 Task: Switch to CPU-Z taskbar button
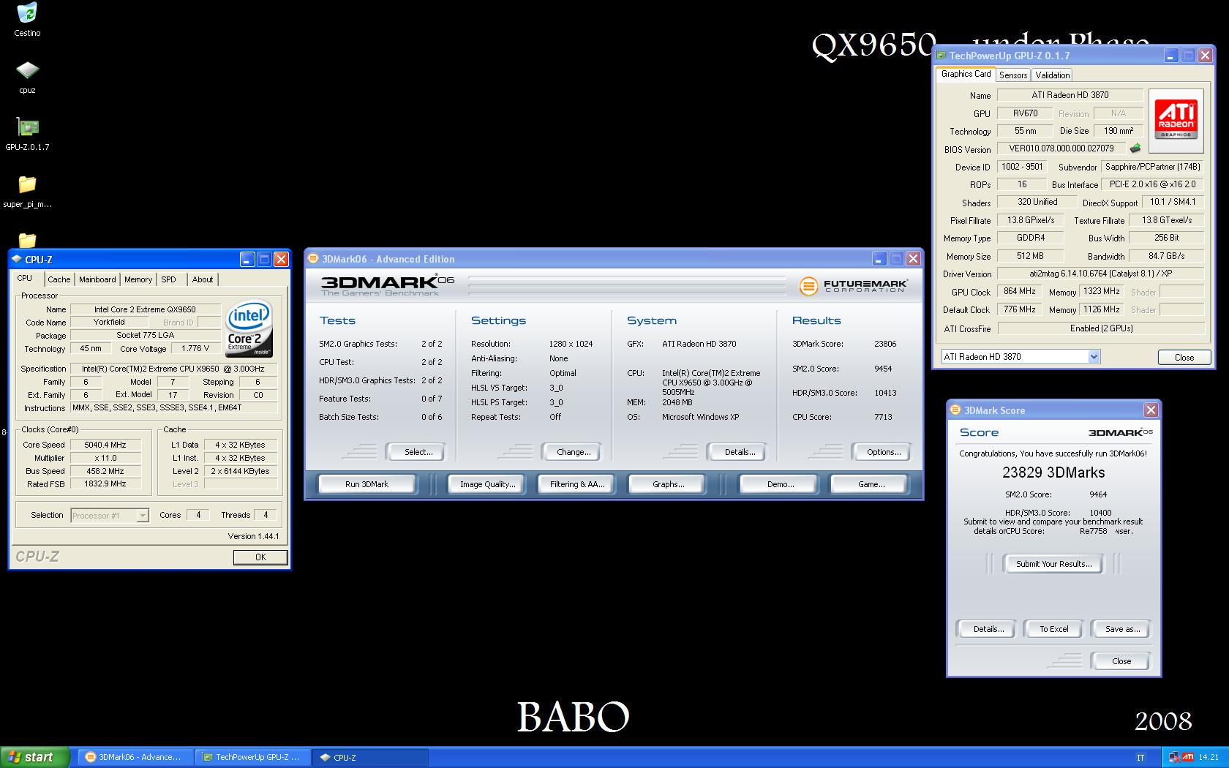(370, 757)
